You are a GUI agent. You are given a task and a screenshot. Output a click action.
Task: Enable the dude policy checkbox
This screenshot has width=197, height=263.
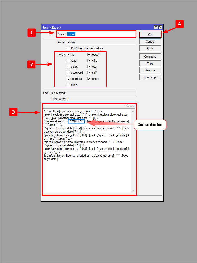[68, 85]
